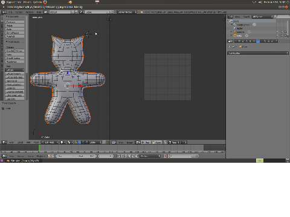Click the auto-keyframe record button in the timeline
This screenshot has width=290, height=217.
pyautogui.click(x=165, y=156)
